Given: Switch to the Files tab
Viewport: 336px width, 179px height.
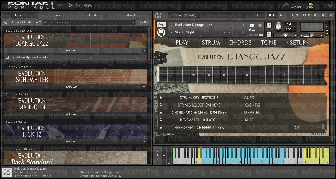Looking at the screenshot, I should pyautogui.click(x=57, y=15).
